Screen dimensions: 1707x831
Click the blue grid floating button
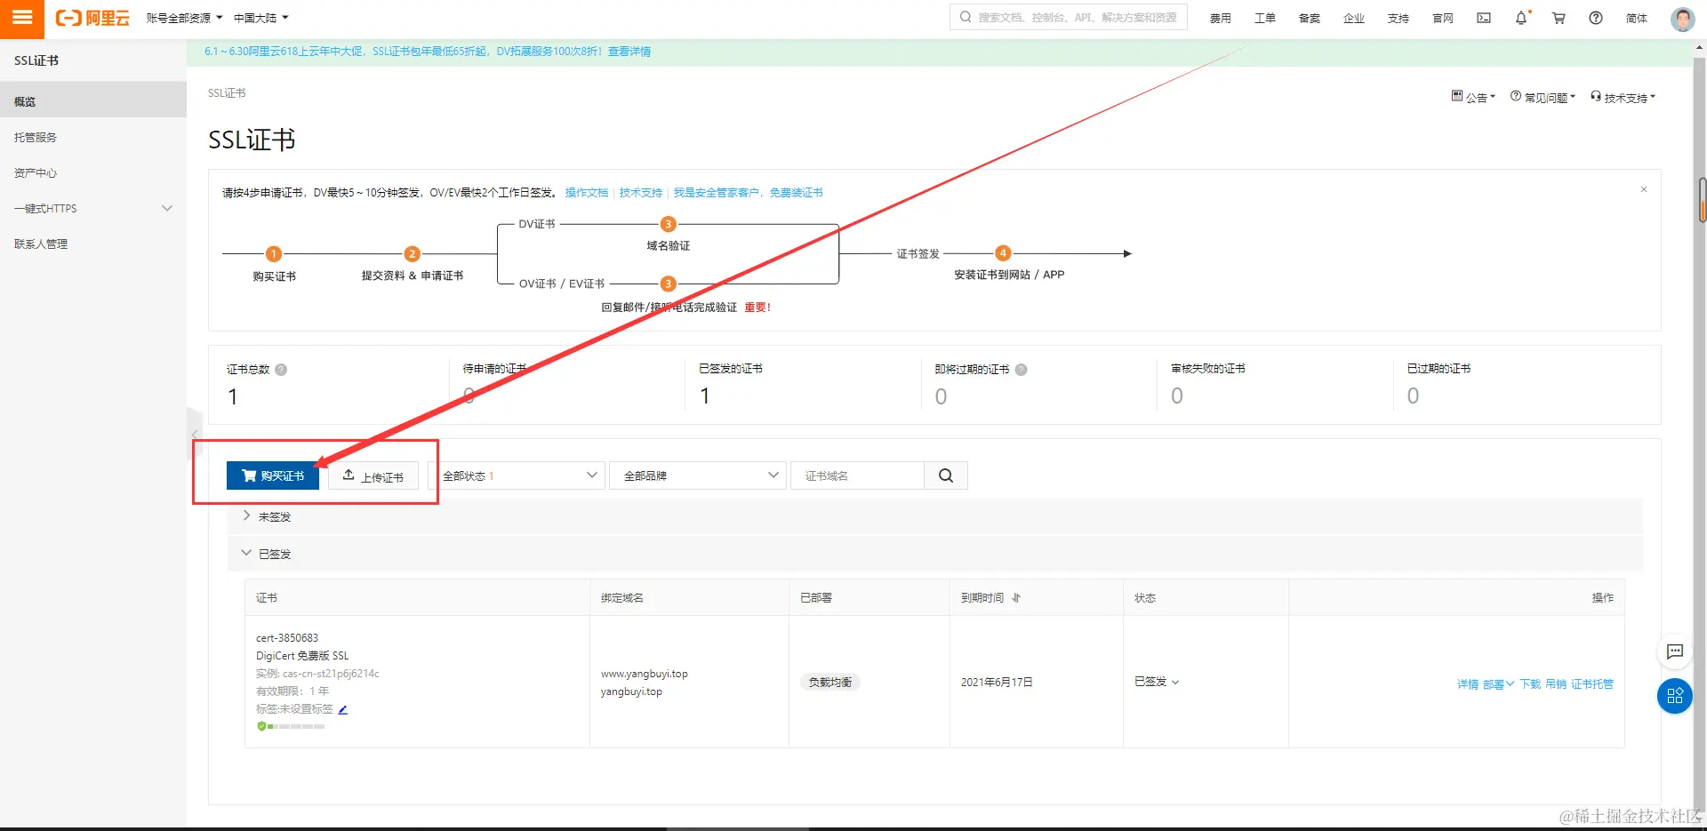pos(1675,696)
